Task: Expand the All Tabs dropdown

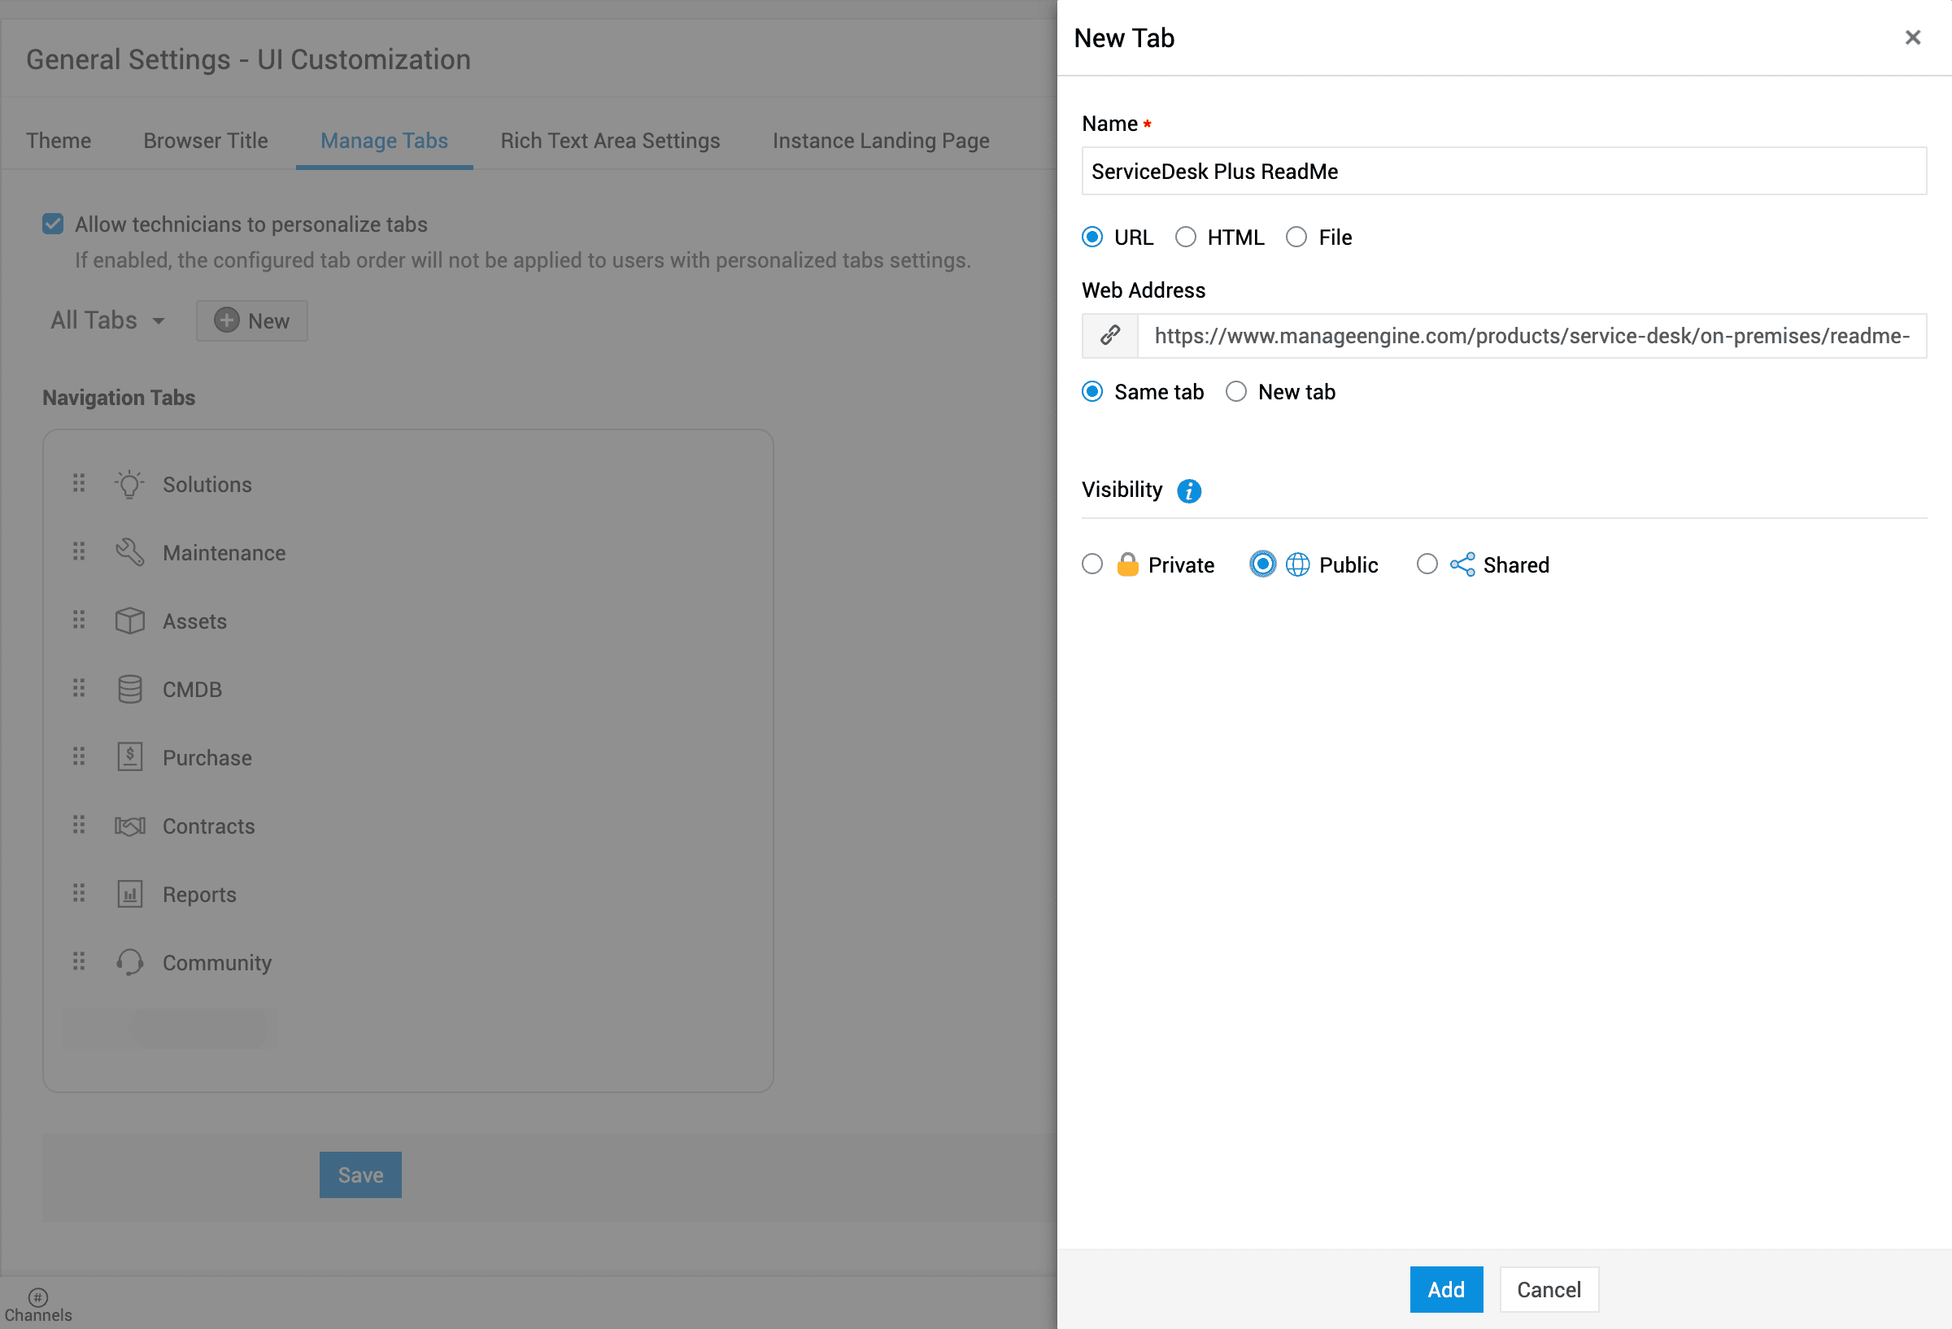Action: [x=107, y=320]
